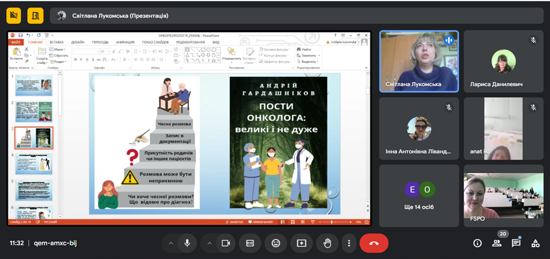Adjust PowerPoint zoom slider
Viewport: 550px width, 259px height.
(332, 222)
